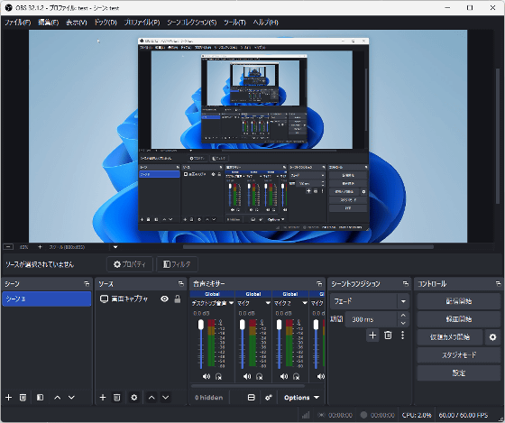Screen dimensions: 505x423
Task: Move scene down arrow in Scenes dock
Action: [71, 397]
